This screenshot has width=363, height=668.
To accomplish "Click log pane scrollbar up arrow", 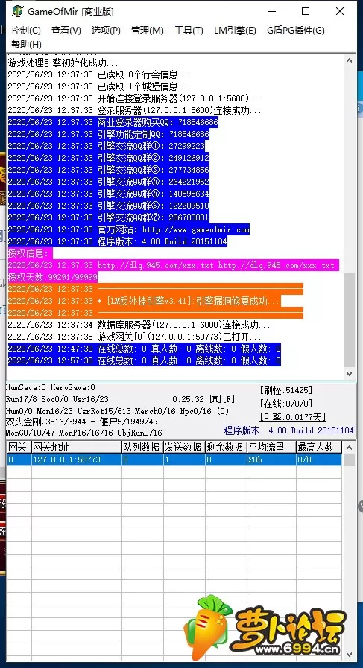I will (350, 60).
